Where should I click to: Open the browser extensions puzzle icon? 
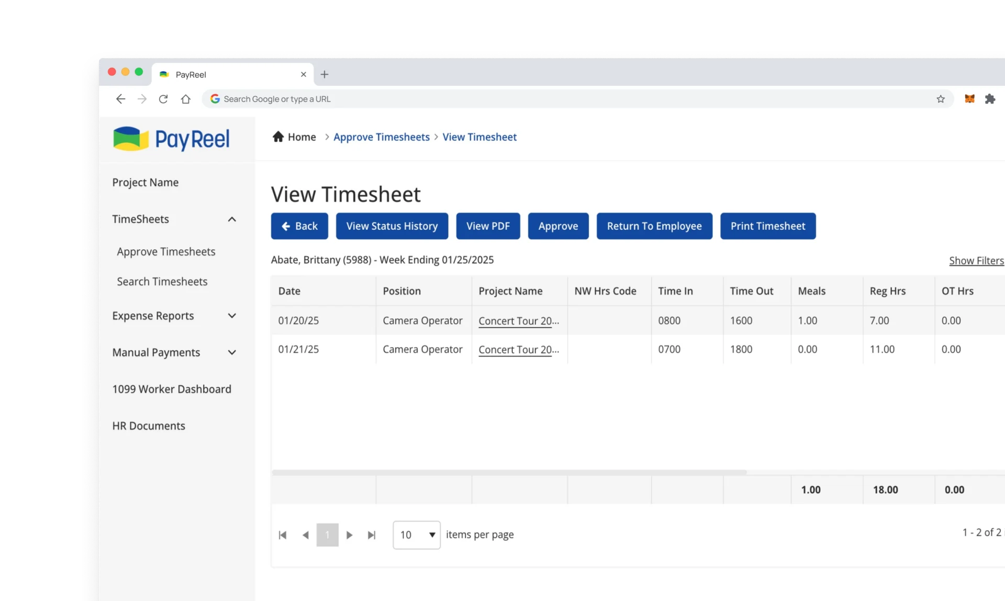(990, 99)
